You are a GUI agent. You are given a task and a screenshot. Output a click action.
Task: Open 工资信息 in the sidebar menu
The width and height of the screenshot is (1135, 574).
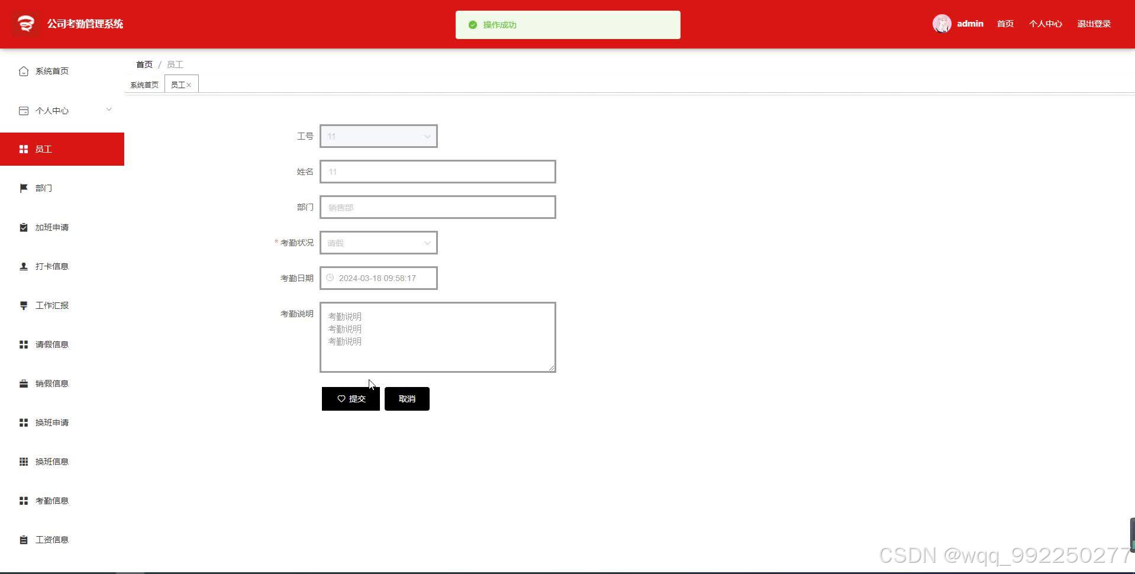[x=62, y=540]
